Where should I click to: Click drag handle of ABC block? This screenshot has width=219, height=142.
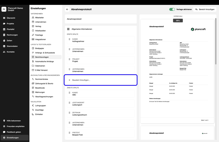(69, 93)
